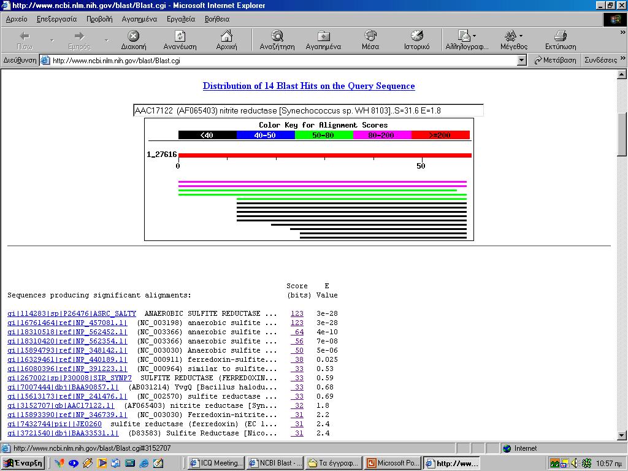Click score 64 for NP_562452.1
The image size is (628, 471).
[297, 332]
